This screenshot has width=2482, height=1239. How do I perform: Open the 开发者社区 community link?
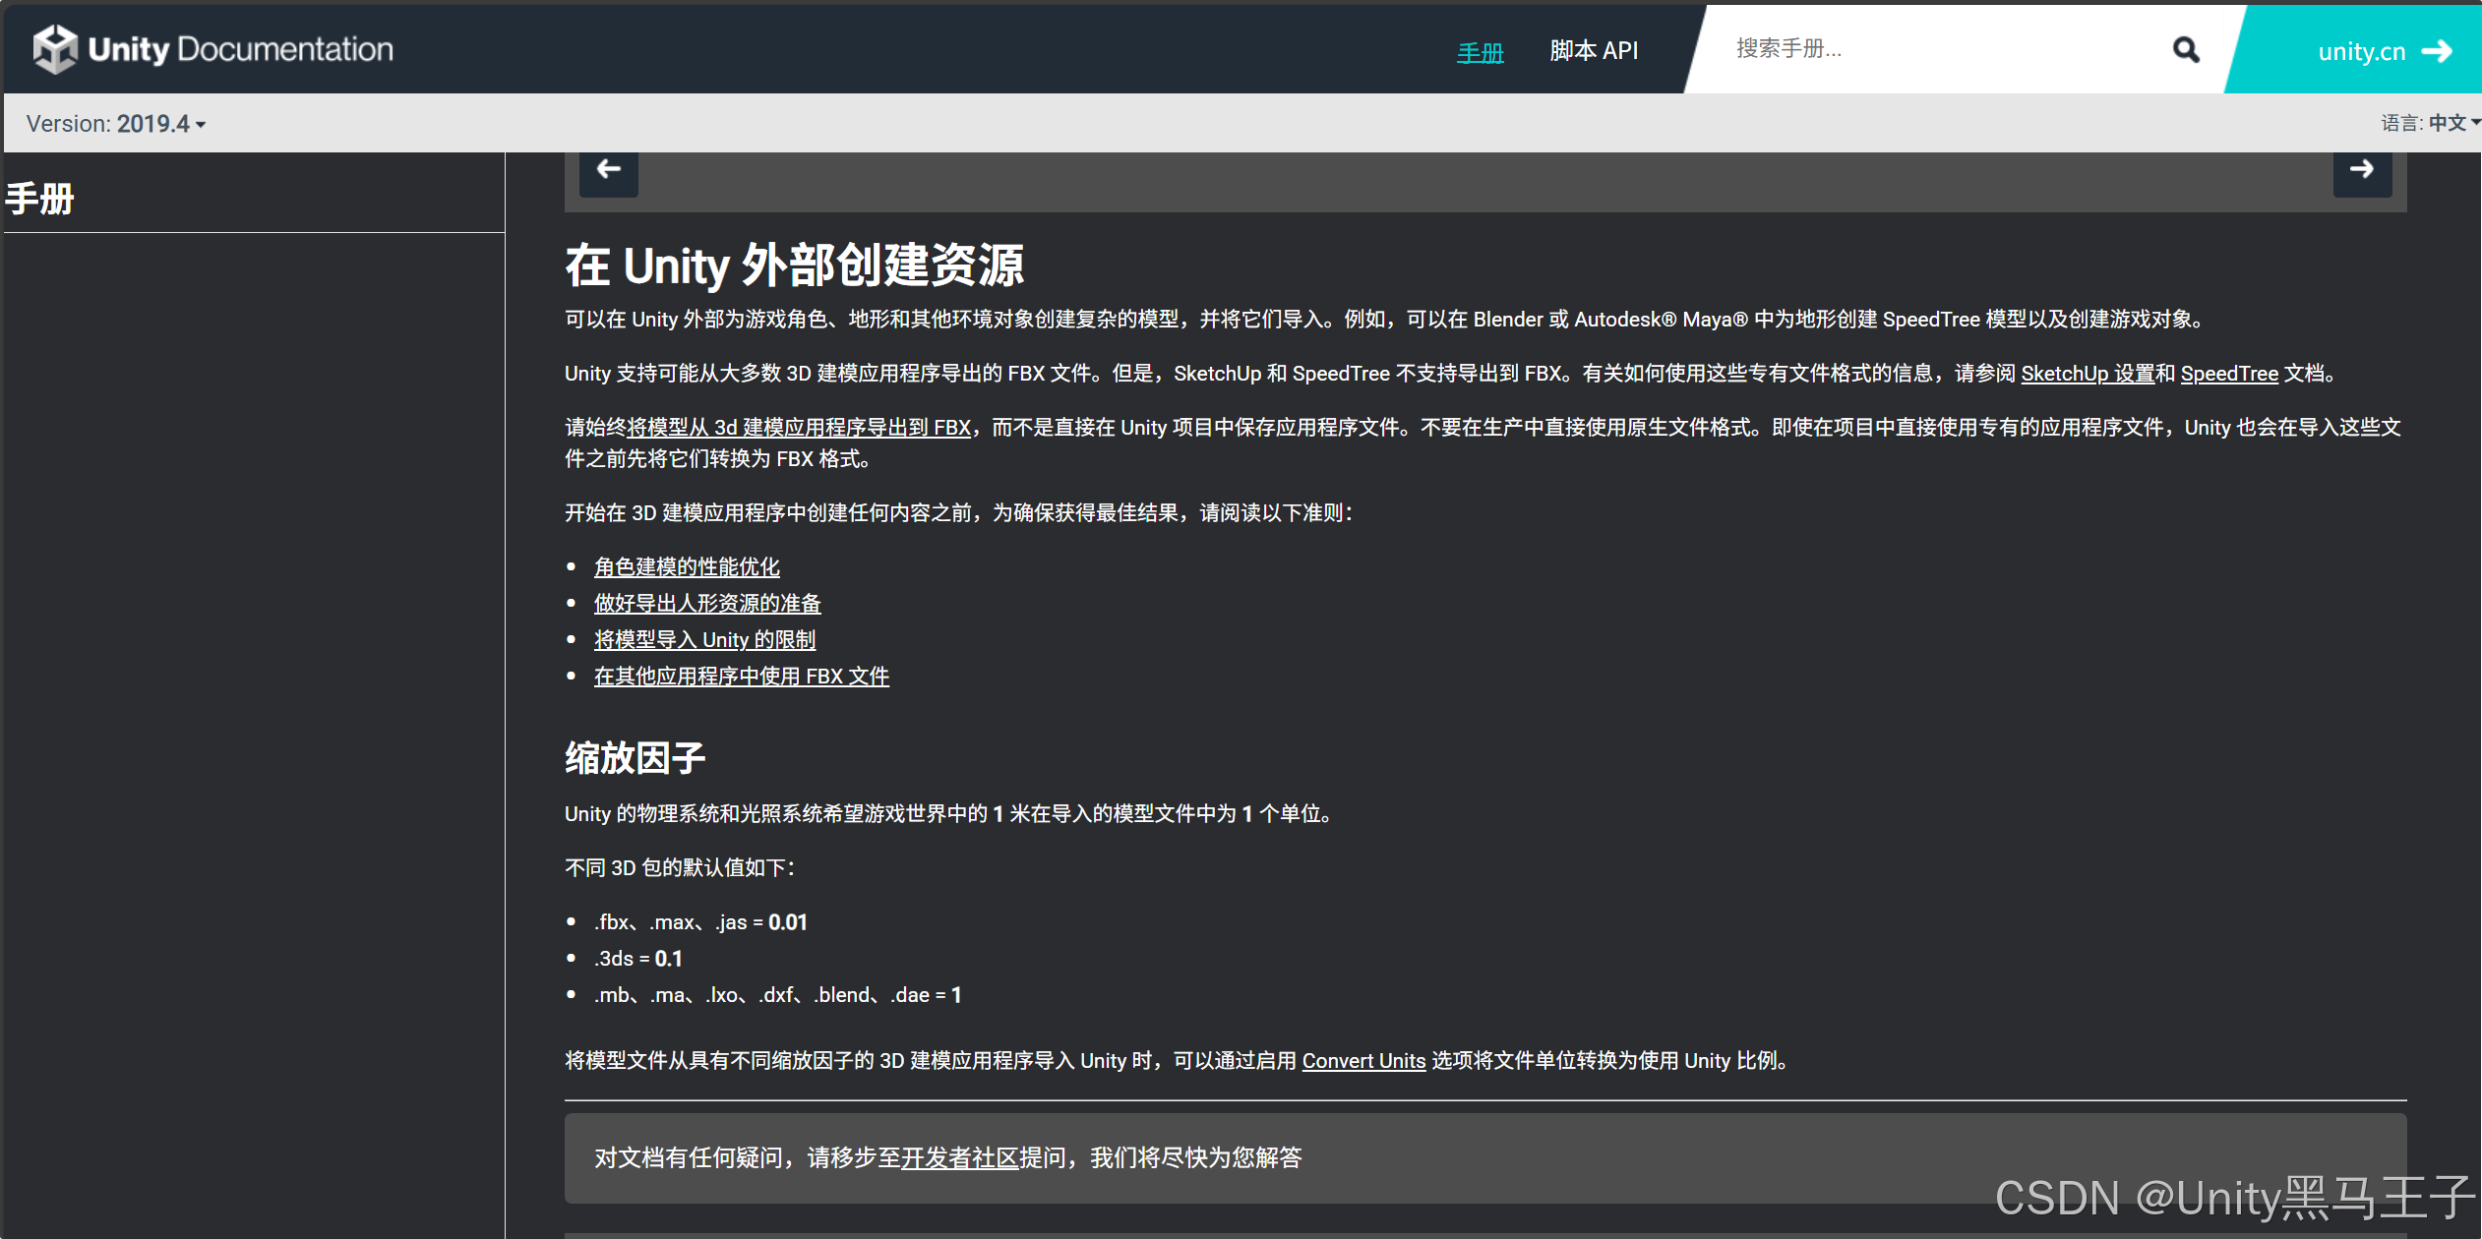959,1158
